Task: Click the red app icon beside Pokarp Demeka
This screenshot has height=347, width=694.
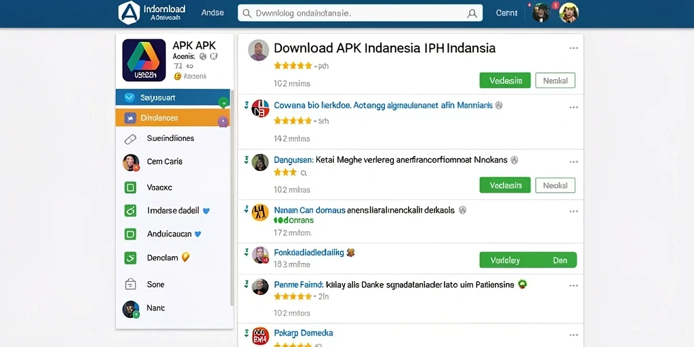Action: [x=260, y=336]
